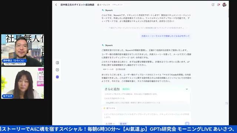This screenshot has height=133, width=237.
Task: Click the first Skywork logo in the chat
Action: coord(103,10)
